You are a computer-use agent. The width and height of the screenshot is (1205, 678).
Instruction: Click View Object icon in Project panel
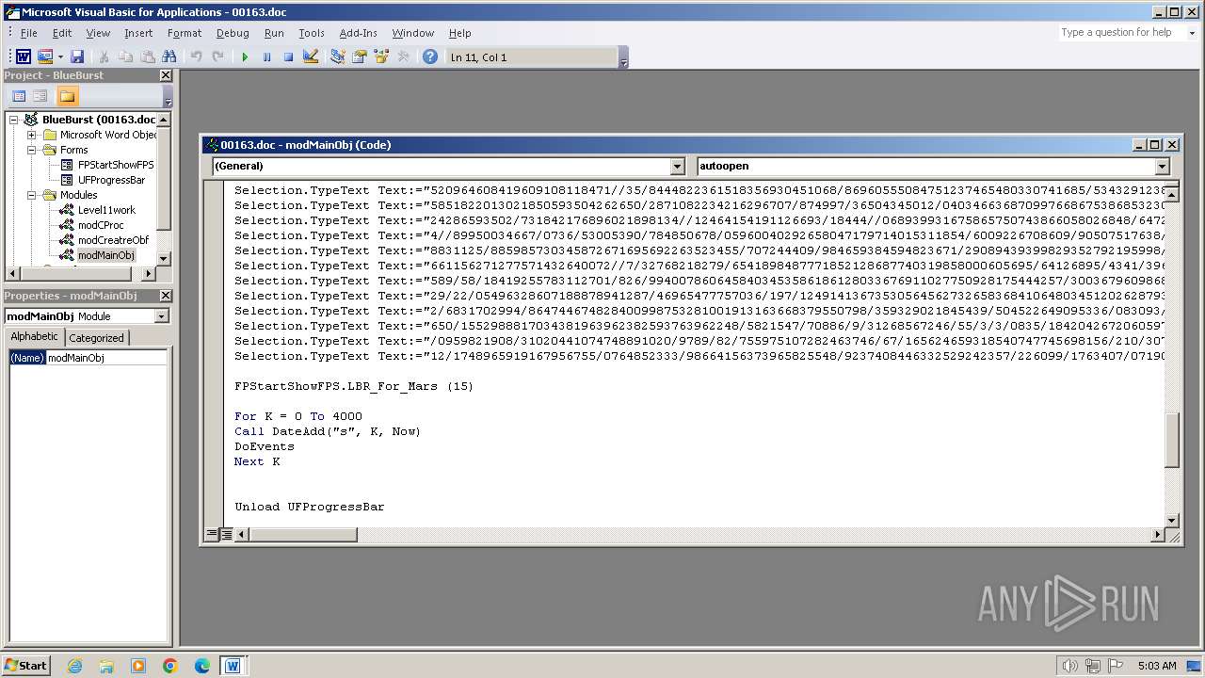[40, 96]
